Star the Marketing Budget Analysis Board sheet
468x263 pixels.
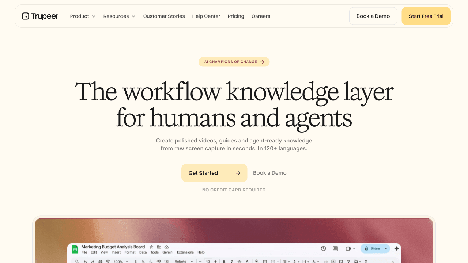point(151,247)
